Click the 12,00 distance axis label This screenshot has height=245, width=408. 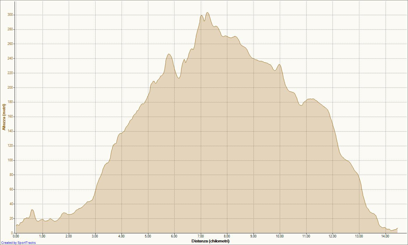[333, 236]
